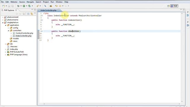This screenshot has height=107, width=190.
Task: Click the Save All toolbar icon
Action: pyautogui.click(x=12, y=6)
